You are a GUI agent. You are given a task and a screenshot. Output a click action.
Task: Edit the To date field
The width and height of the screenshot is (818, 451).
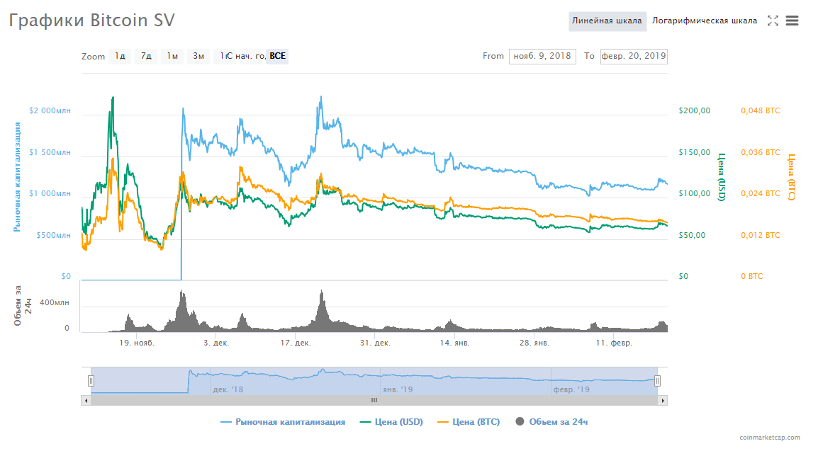[634, 56]
